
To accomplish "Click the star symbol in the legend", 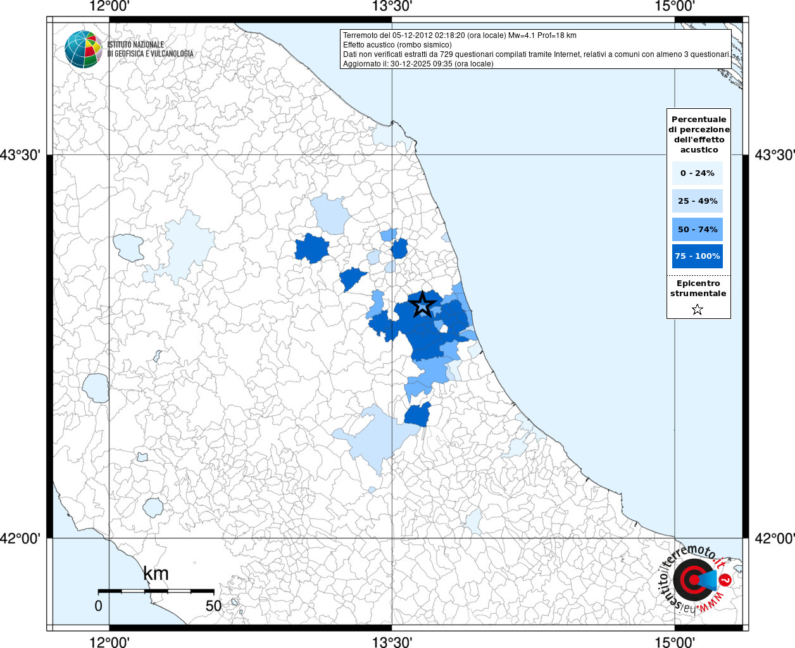I will click(x=698, y=309).
